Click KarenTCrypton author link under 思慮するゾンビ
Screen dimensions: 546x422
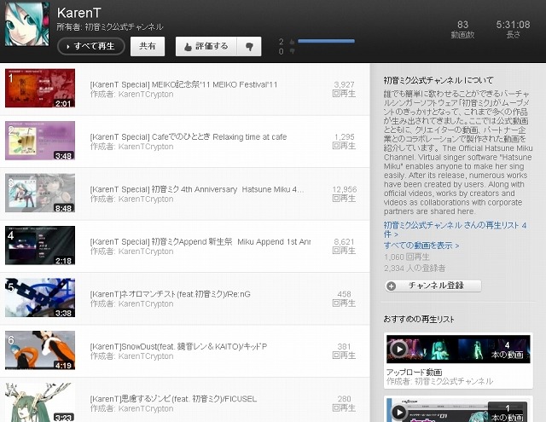coord(146,408)
